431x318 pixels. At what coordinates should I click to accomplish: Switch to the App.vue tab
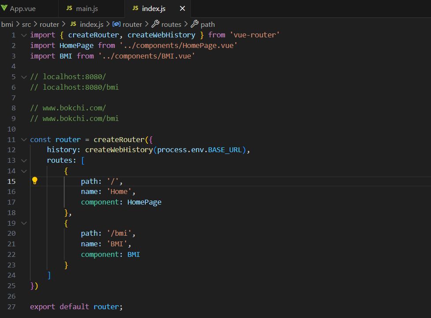pos(23,9)
